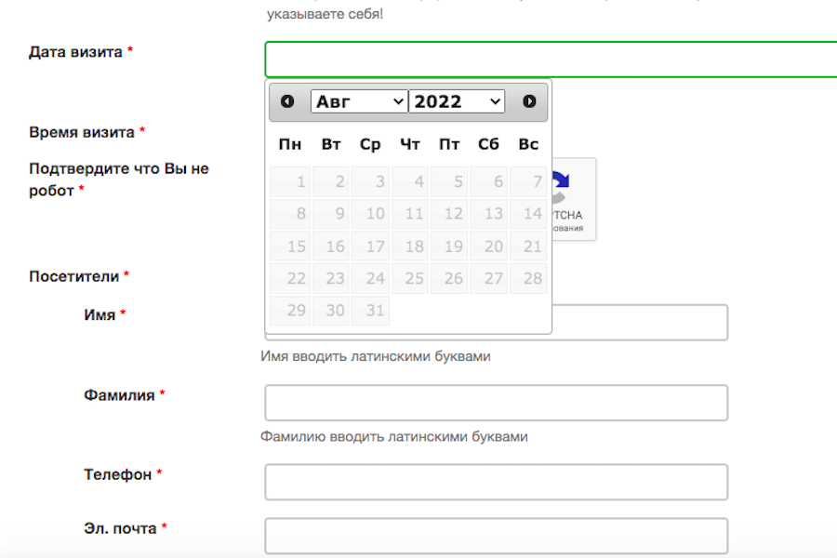Pick day 7 in the calendar
This screenshot has width=837, height=558.
coord(527,182)
